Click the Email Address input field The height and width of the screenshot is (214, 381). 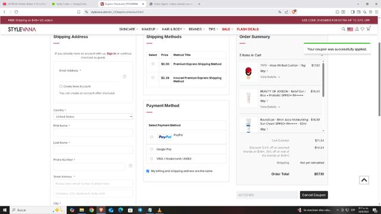pyautogui.click(x=90, y=77)
